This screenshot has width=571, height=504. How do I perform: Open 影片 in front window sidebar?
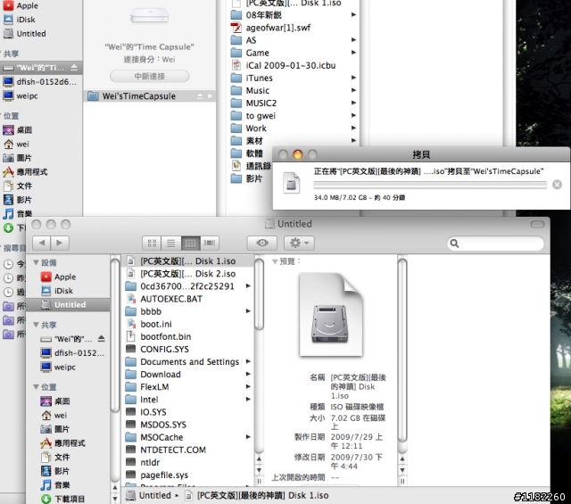coord(54,470)
